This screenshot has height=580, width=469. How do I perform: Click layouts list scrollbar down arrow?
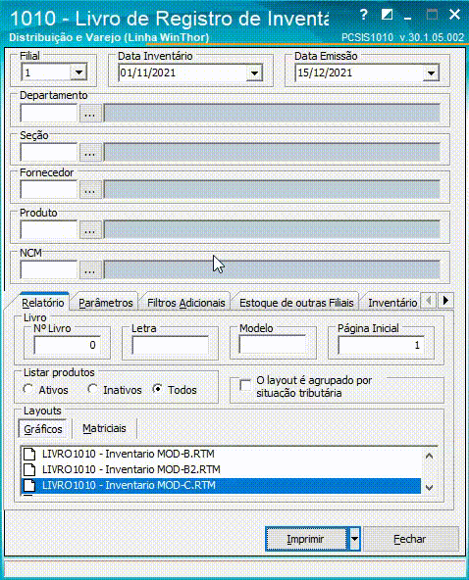pos(430,488)
